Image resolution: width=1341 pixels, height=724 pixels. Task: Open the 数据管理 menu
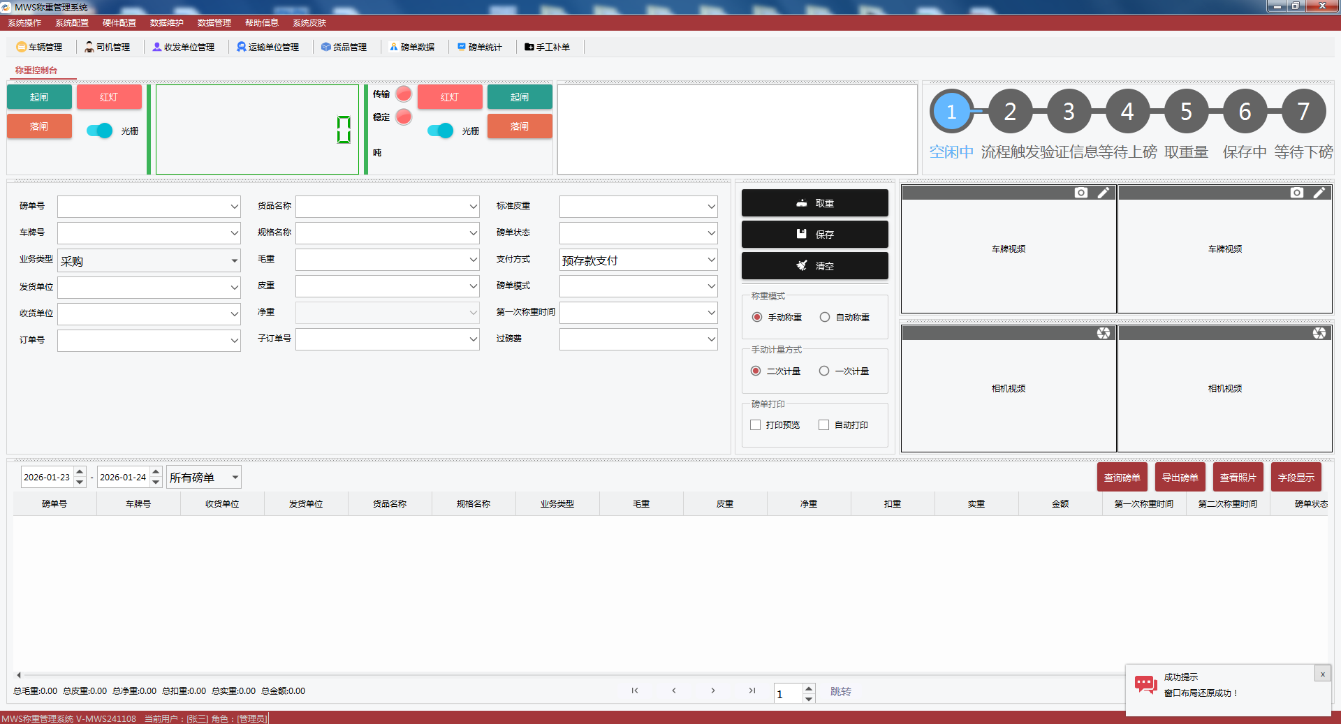214,23
